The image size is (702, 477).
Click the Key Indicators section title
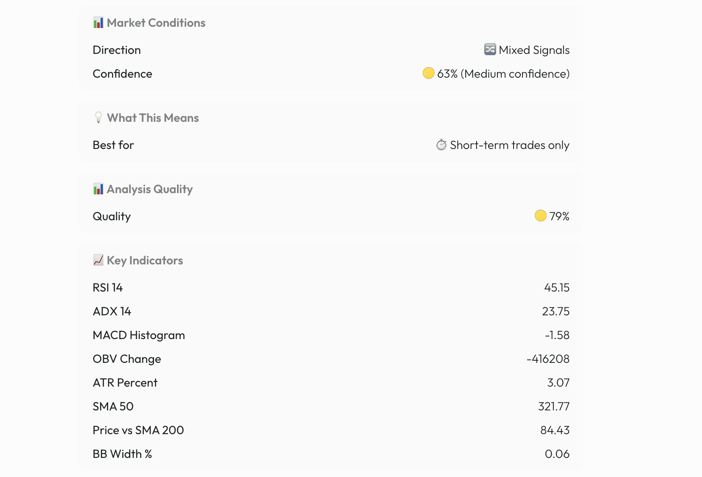pos(145,261)
